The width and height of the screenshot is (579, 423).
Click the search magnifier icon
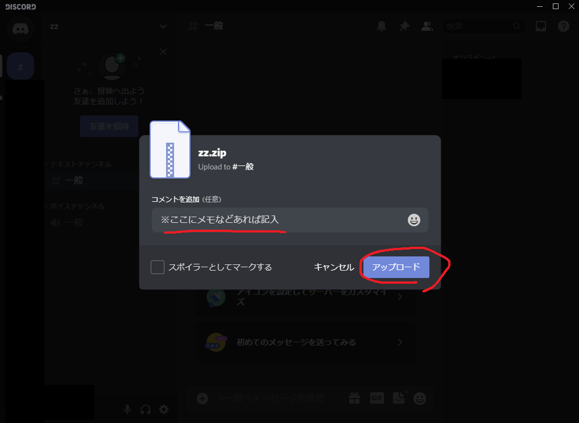click(517, 26)
